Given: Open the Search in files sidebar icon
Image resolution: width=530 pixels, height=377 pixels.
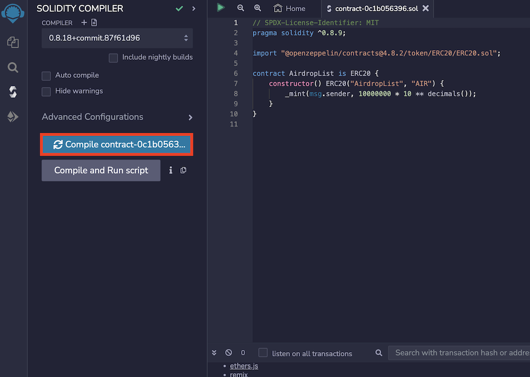Looking at the screenshot, I should point(13,67).
